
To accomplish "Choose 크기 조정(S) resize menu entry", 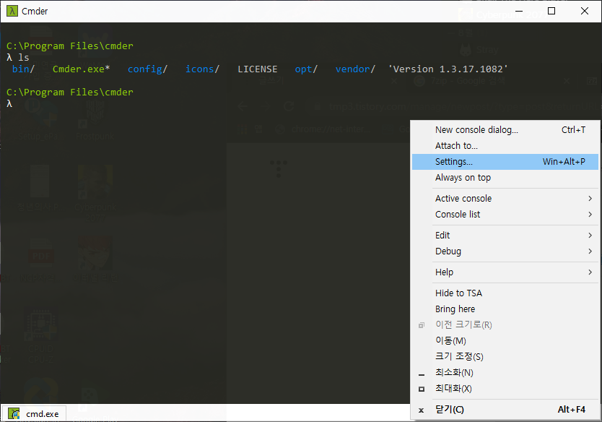I will (x=505, y=357).
